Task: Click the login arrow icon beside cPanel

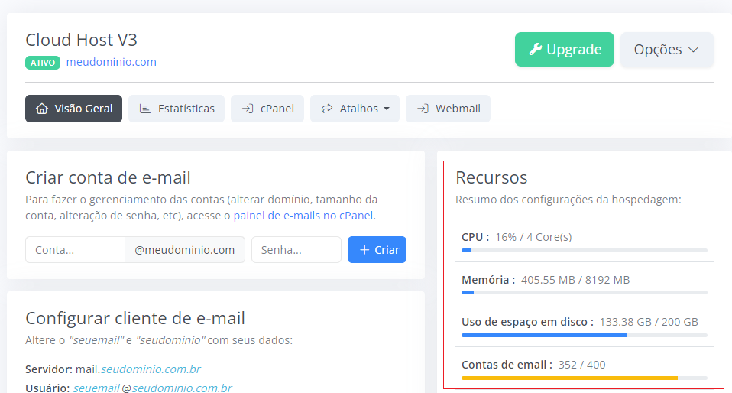Action: click(248, 109)
